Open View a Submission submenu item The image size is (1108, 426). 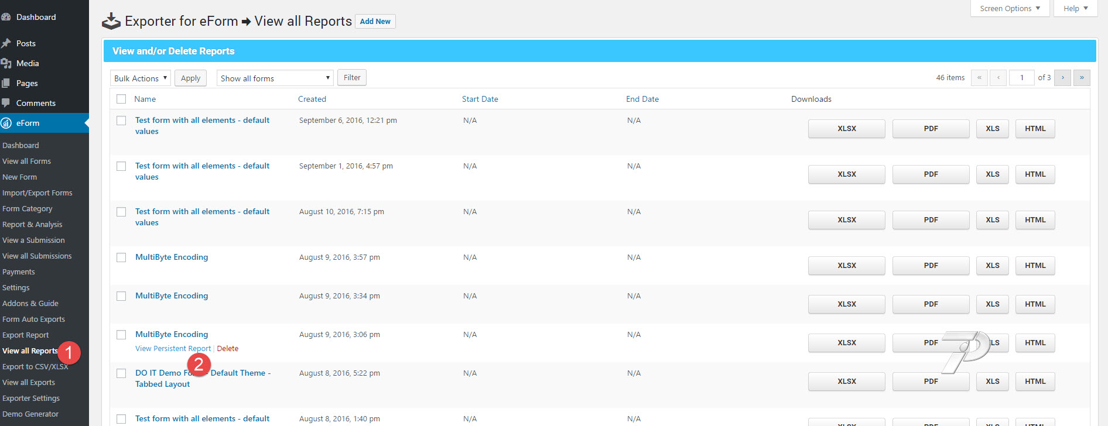33,240
